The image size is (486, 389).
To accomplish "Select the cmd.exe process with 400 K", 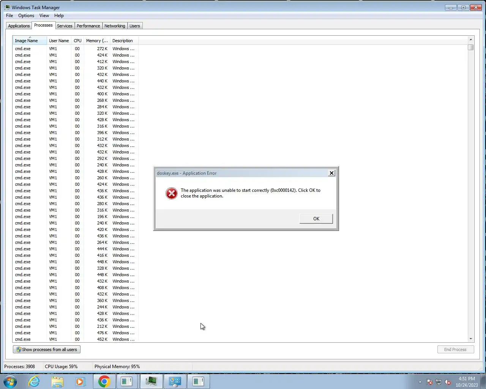I will click(x=76, y=94).
